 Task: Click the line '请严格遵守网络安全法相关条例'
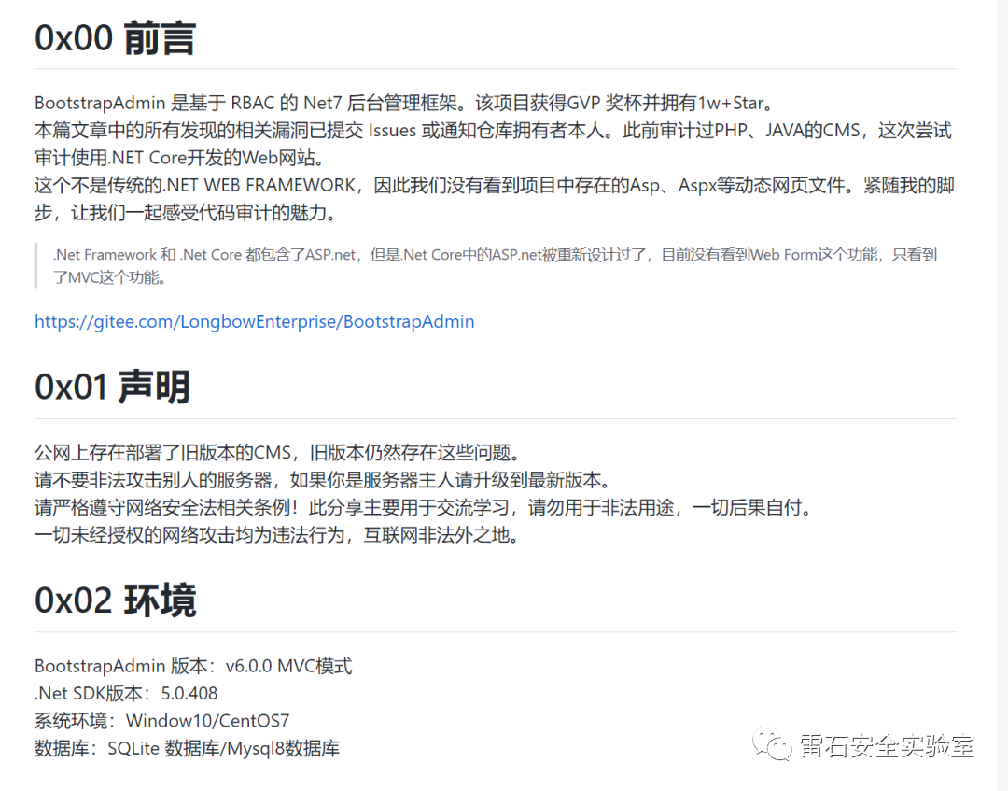click(425, 508)
